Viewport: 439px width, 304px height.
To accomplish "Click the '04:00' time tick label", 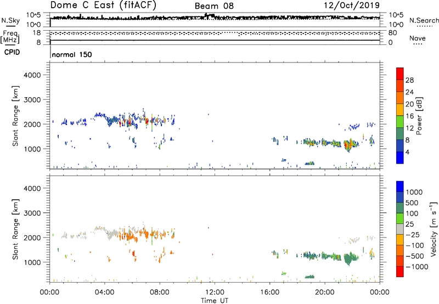I will click(x=104, y=292).
